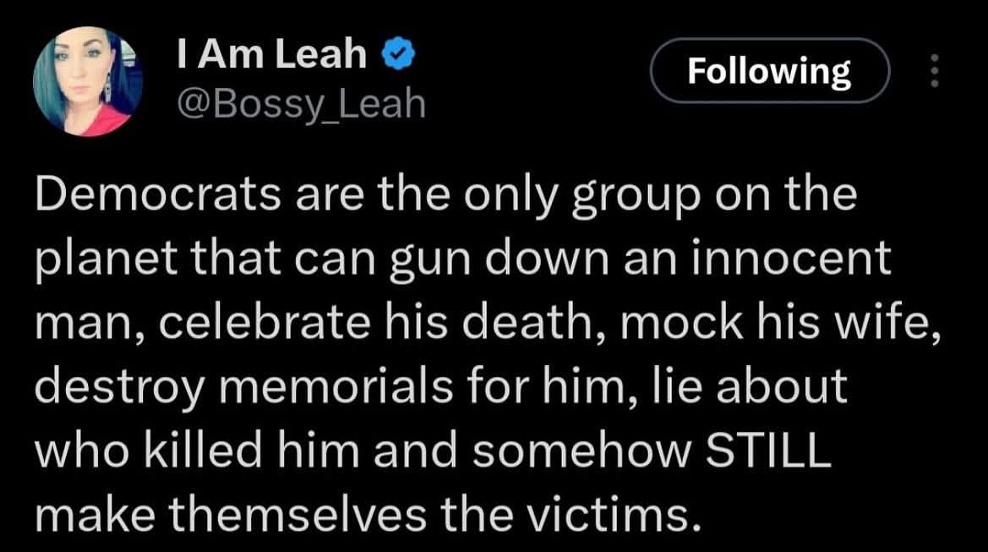Click the word memorials in the tweet

click(336, 386)
